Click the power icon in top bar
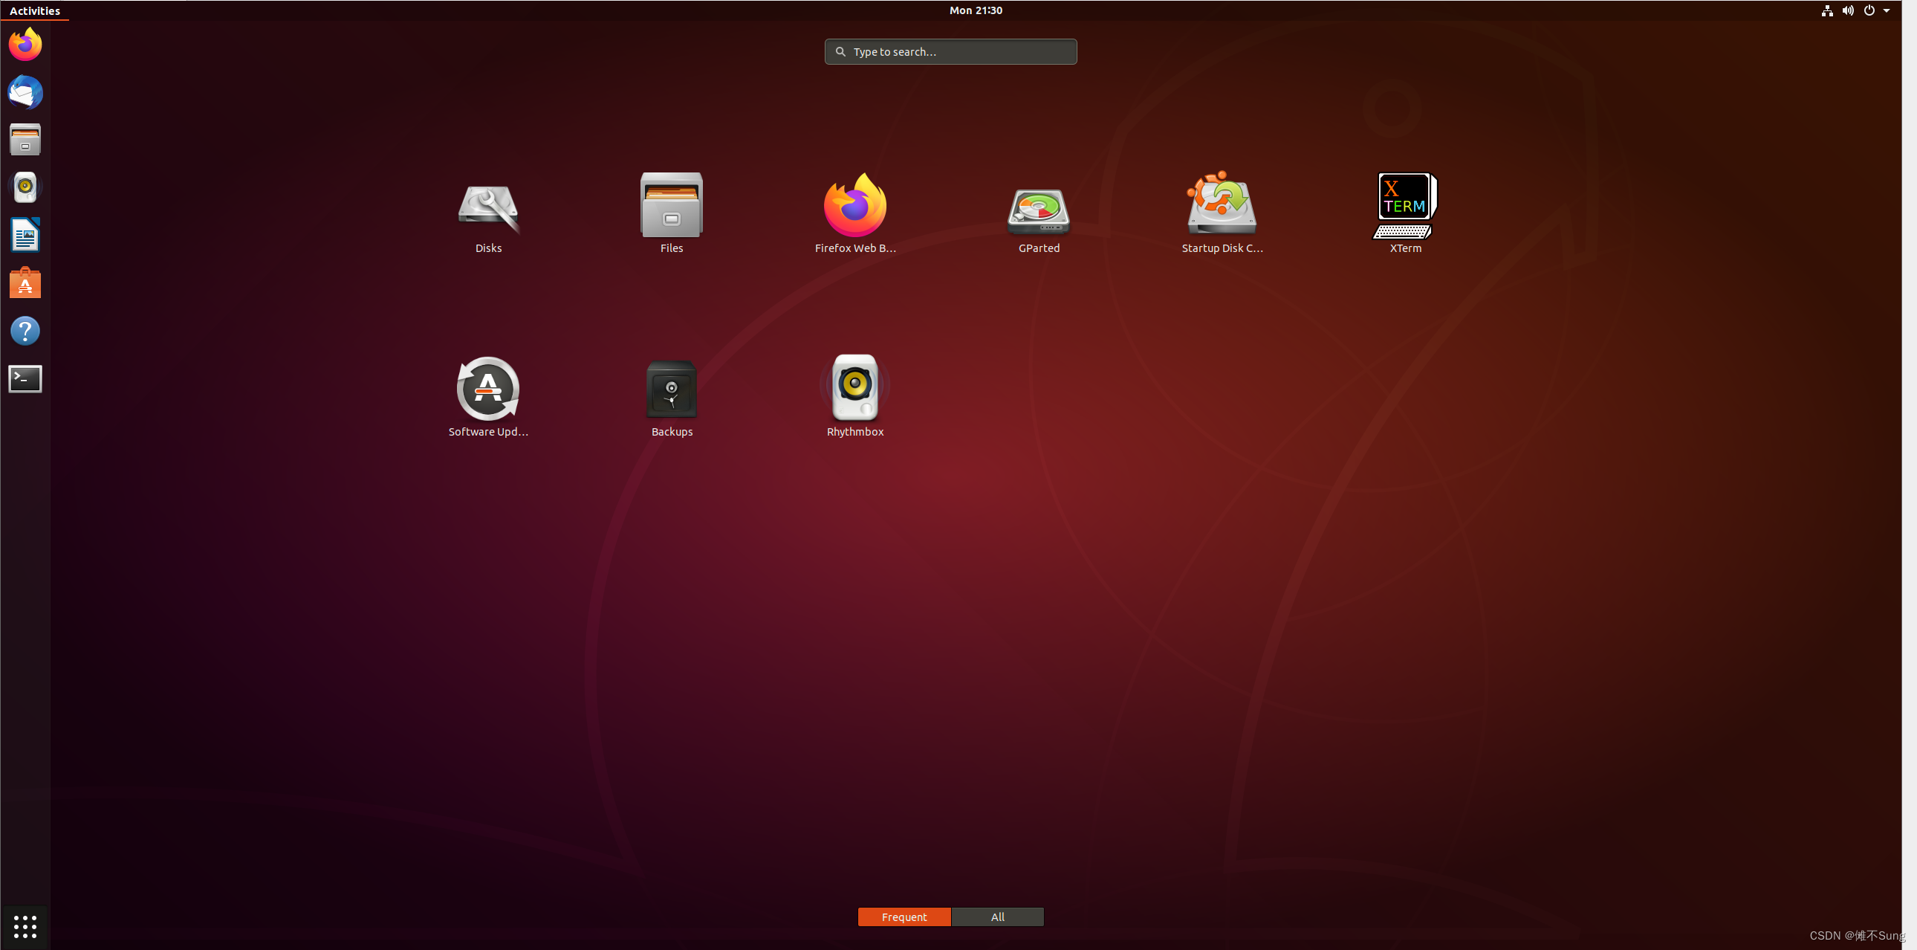This screenshot has width=1917, height=950. [1869, 10]
